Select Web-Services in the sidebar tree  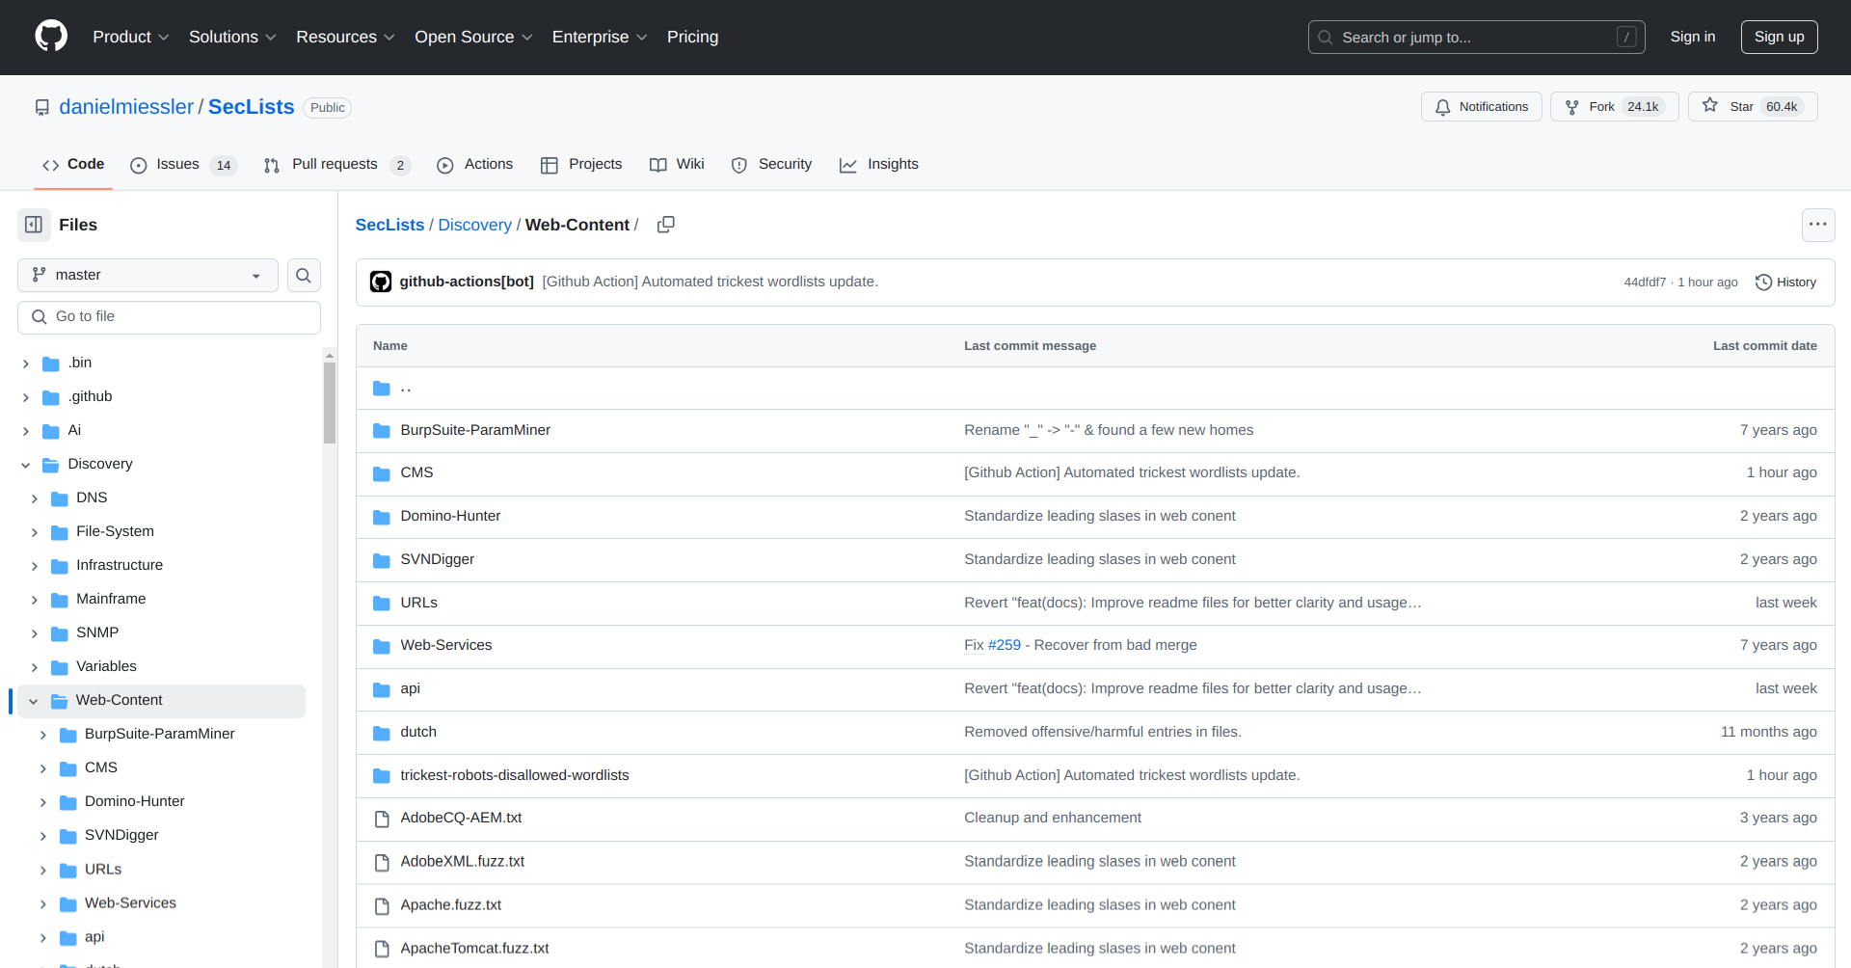click(x=130, y=902)
